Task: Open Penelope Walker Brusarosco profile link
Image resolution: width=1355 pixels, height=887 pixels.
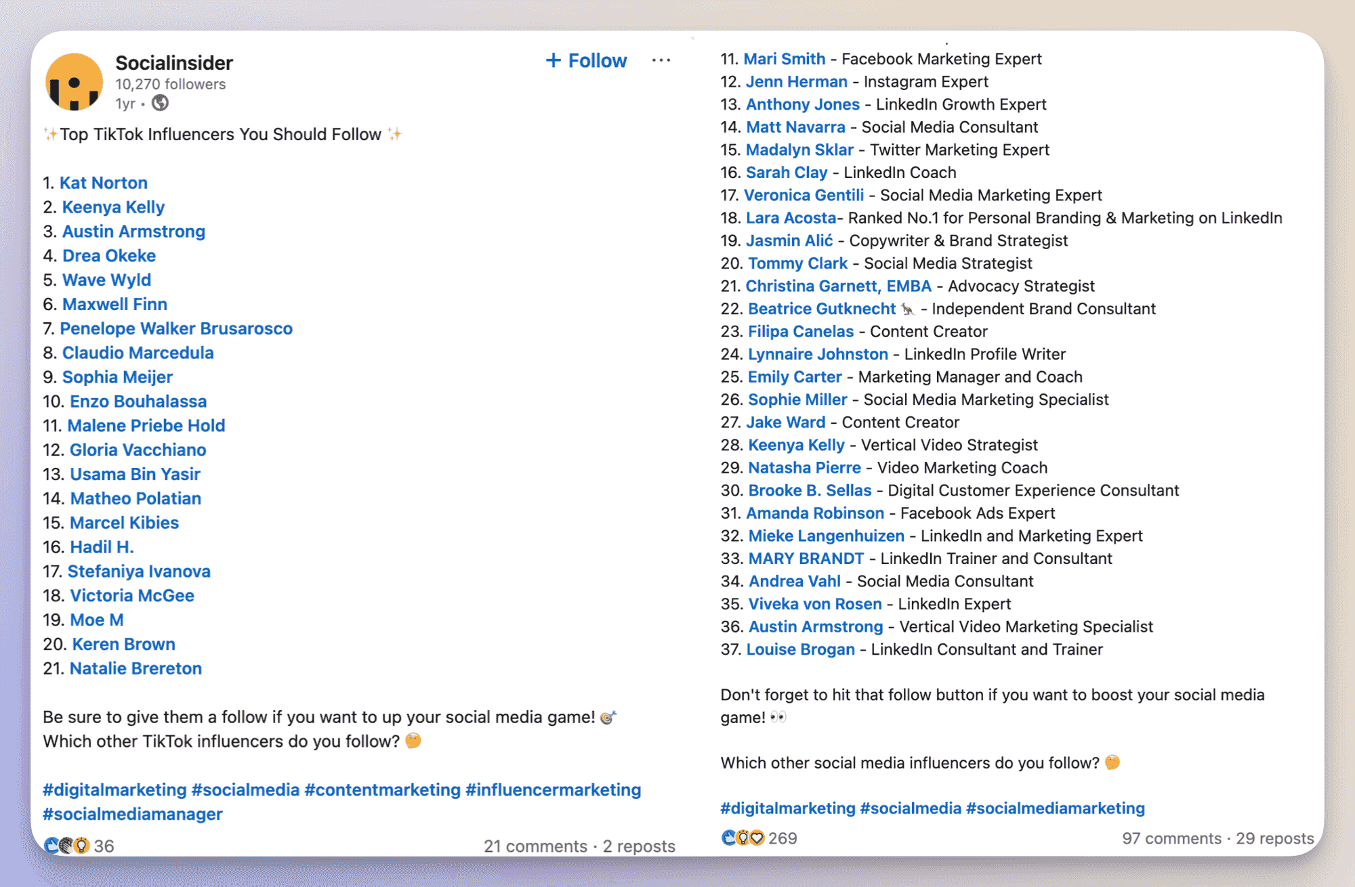Action: [x=176, y=328]
